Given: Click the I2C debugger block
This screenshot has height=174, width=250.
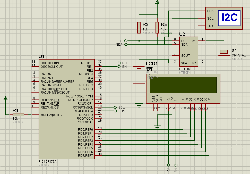Looking at the screenshot, I should point(229,18).
